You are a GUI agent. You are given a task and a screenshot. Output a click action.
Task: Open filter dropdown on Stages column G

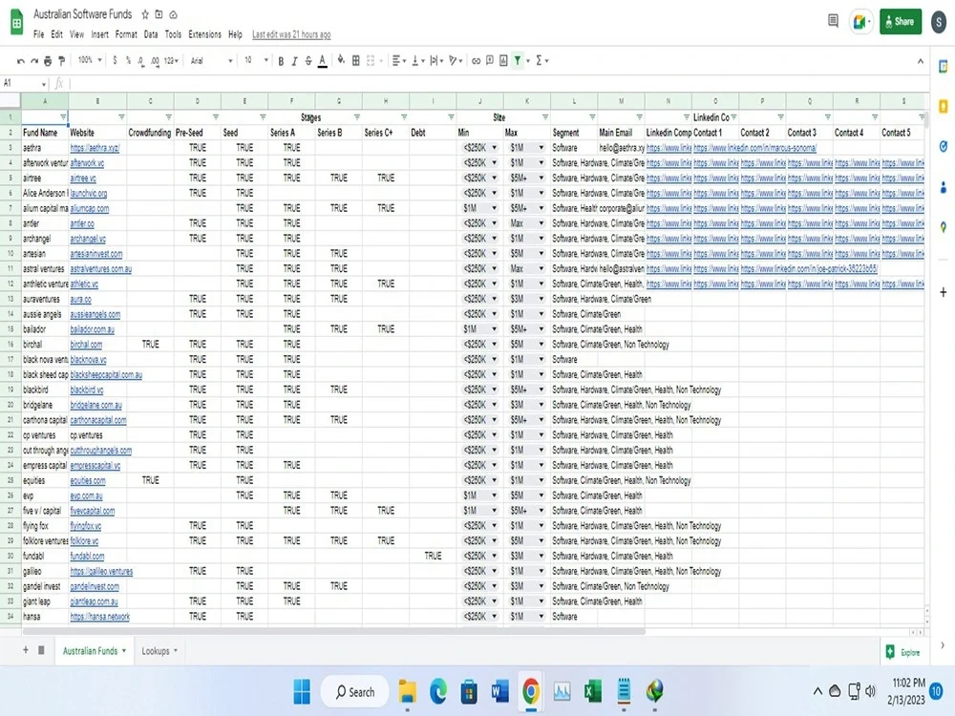coord(357,116)
